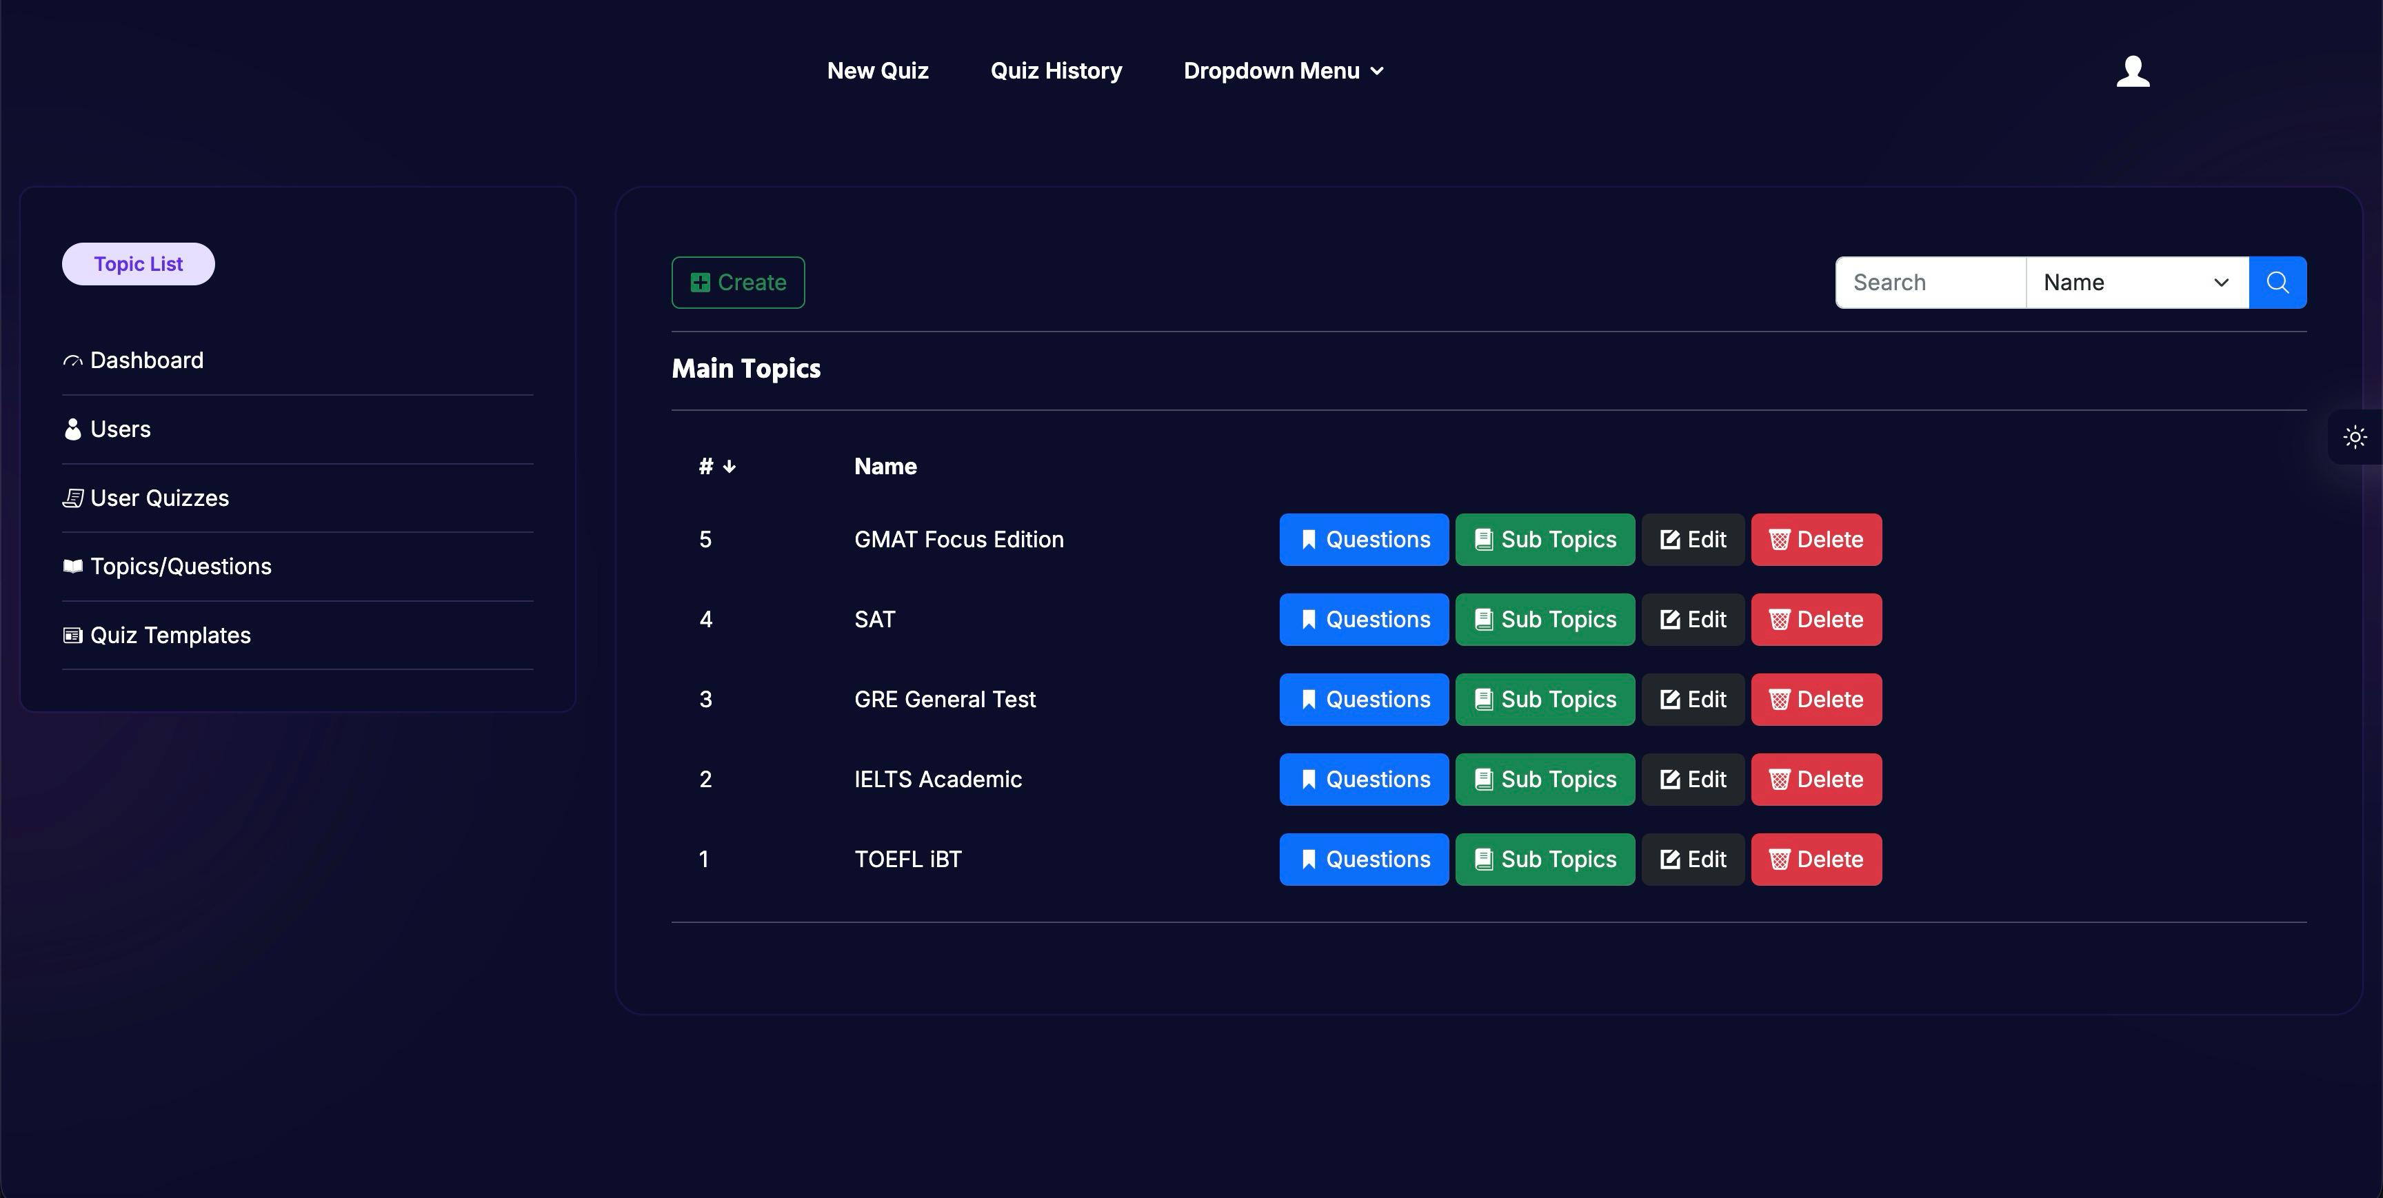The height and width of the screenshot is (1198, 2383).
Task: Open Topics/Questions section
Action: coord(168,566)
